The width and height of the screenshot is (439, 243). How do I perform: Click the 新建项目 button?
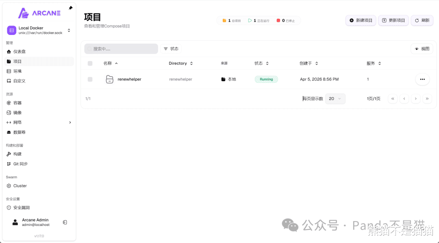pyautogui.click(x=361, y=20)
